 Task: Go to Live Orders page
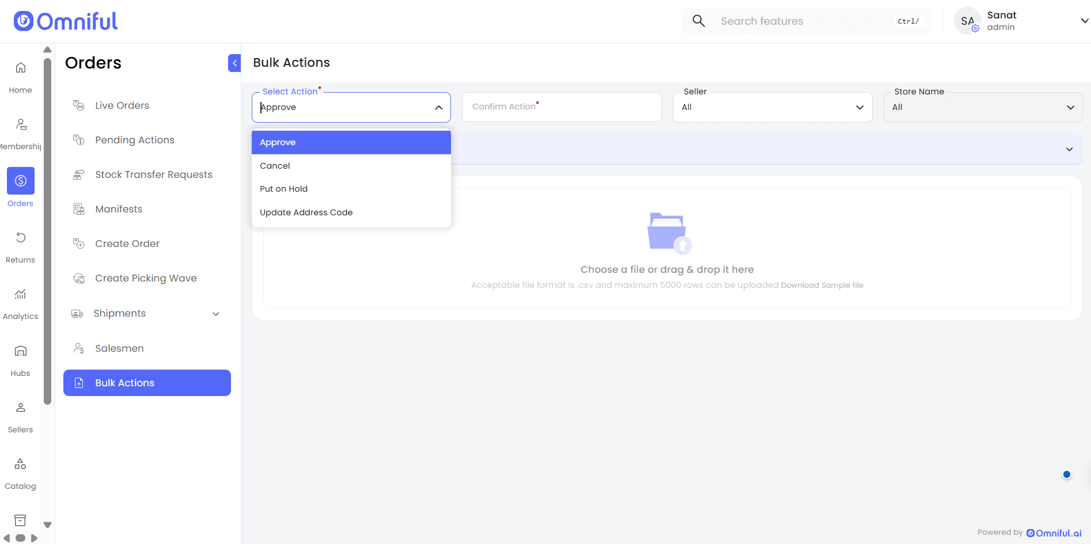[122, 105]
